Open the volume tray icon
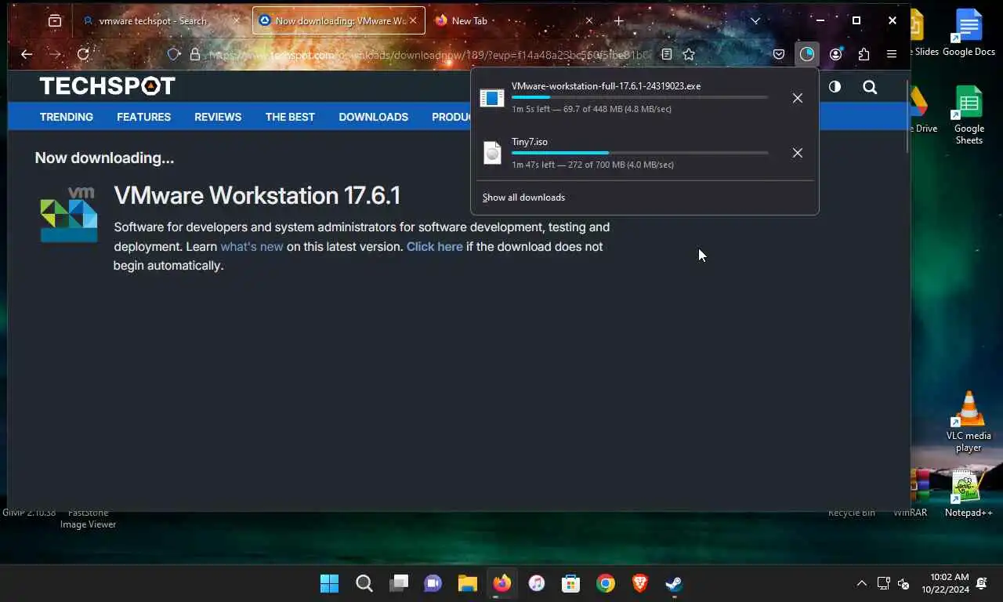 click(903, 583)
